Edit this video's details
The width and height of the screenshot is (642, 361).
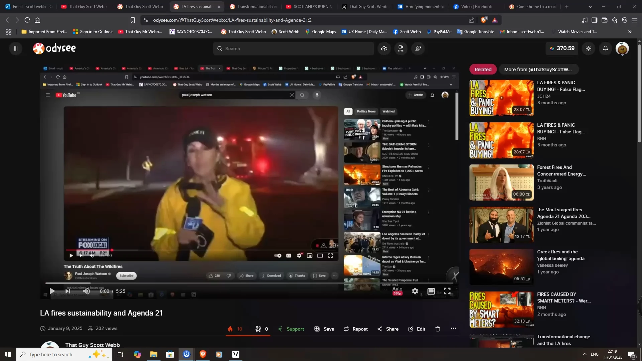(x=417, y=329)
